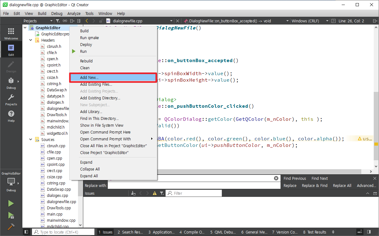Open the Build menu in menu bar

42,13
